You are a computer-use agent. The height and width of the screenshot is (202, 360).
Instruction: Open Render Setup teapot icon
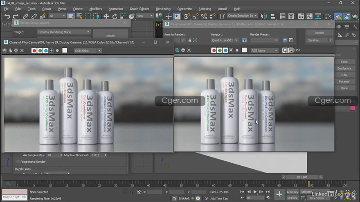(x=338, y=16)
